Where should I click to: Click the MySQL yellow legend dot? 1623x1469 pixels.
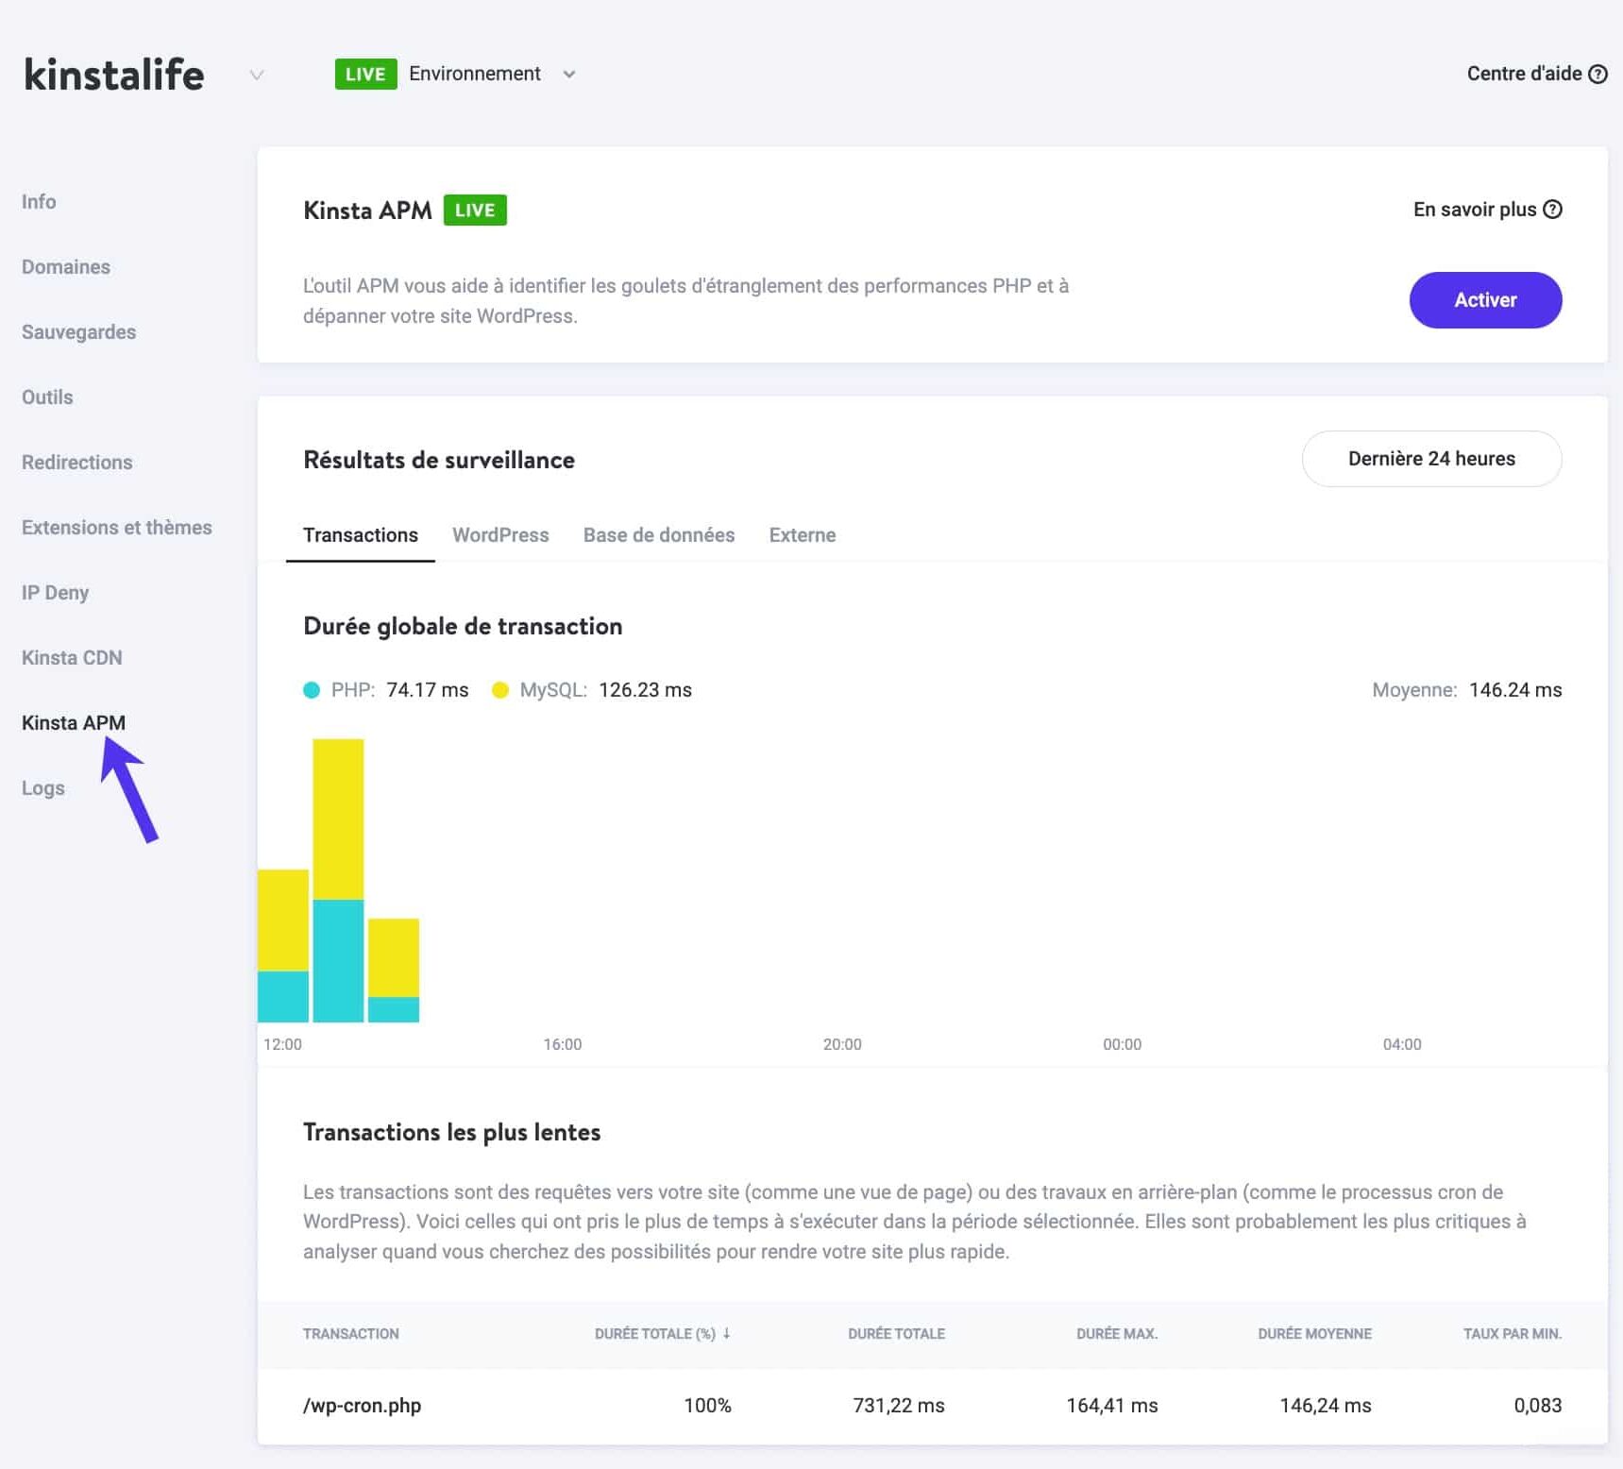point(501,690)
